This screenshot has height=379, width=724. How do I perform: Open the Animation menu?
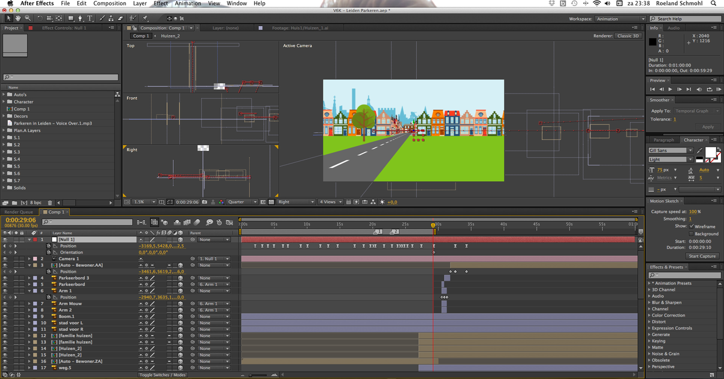coord(188,4)
